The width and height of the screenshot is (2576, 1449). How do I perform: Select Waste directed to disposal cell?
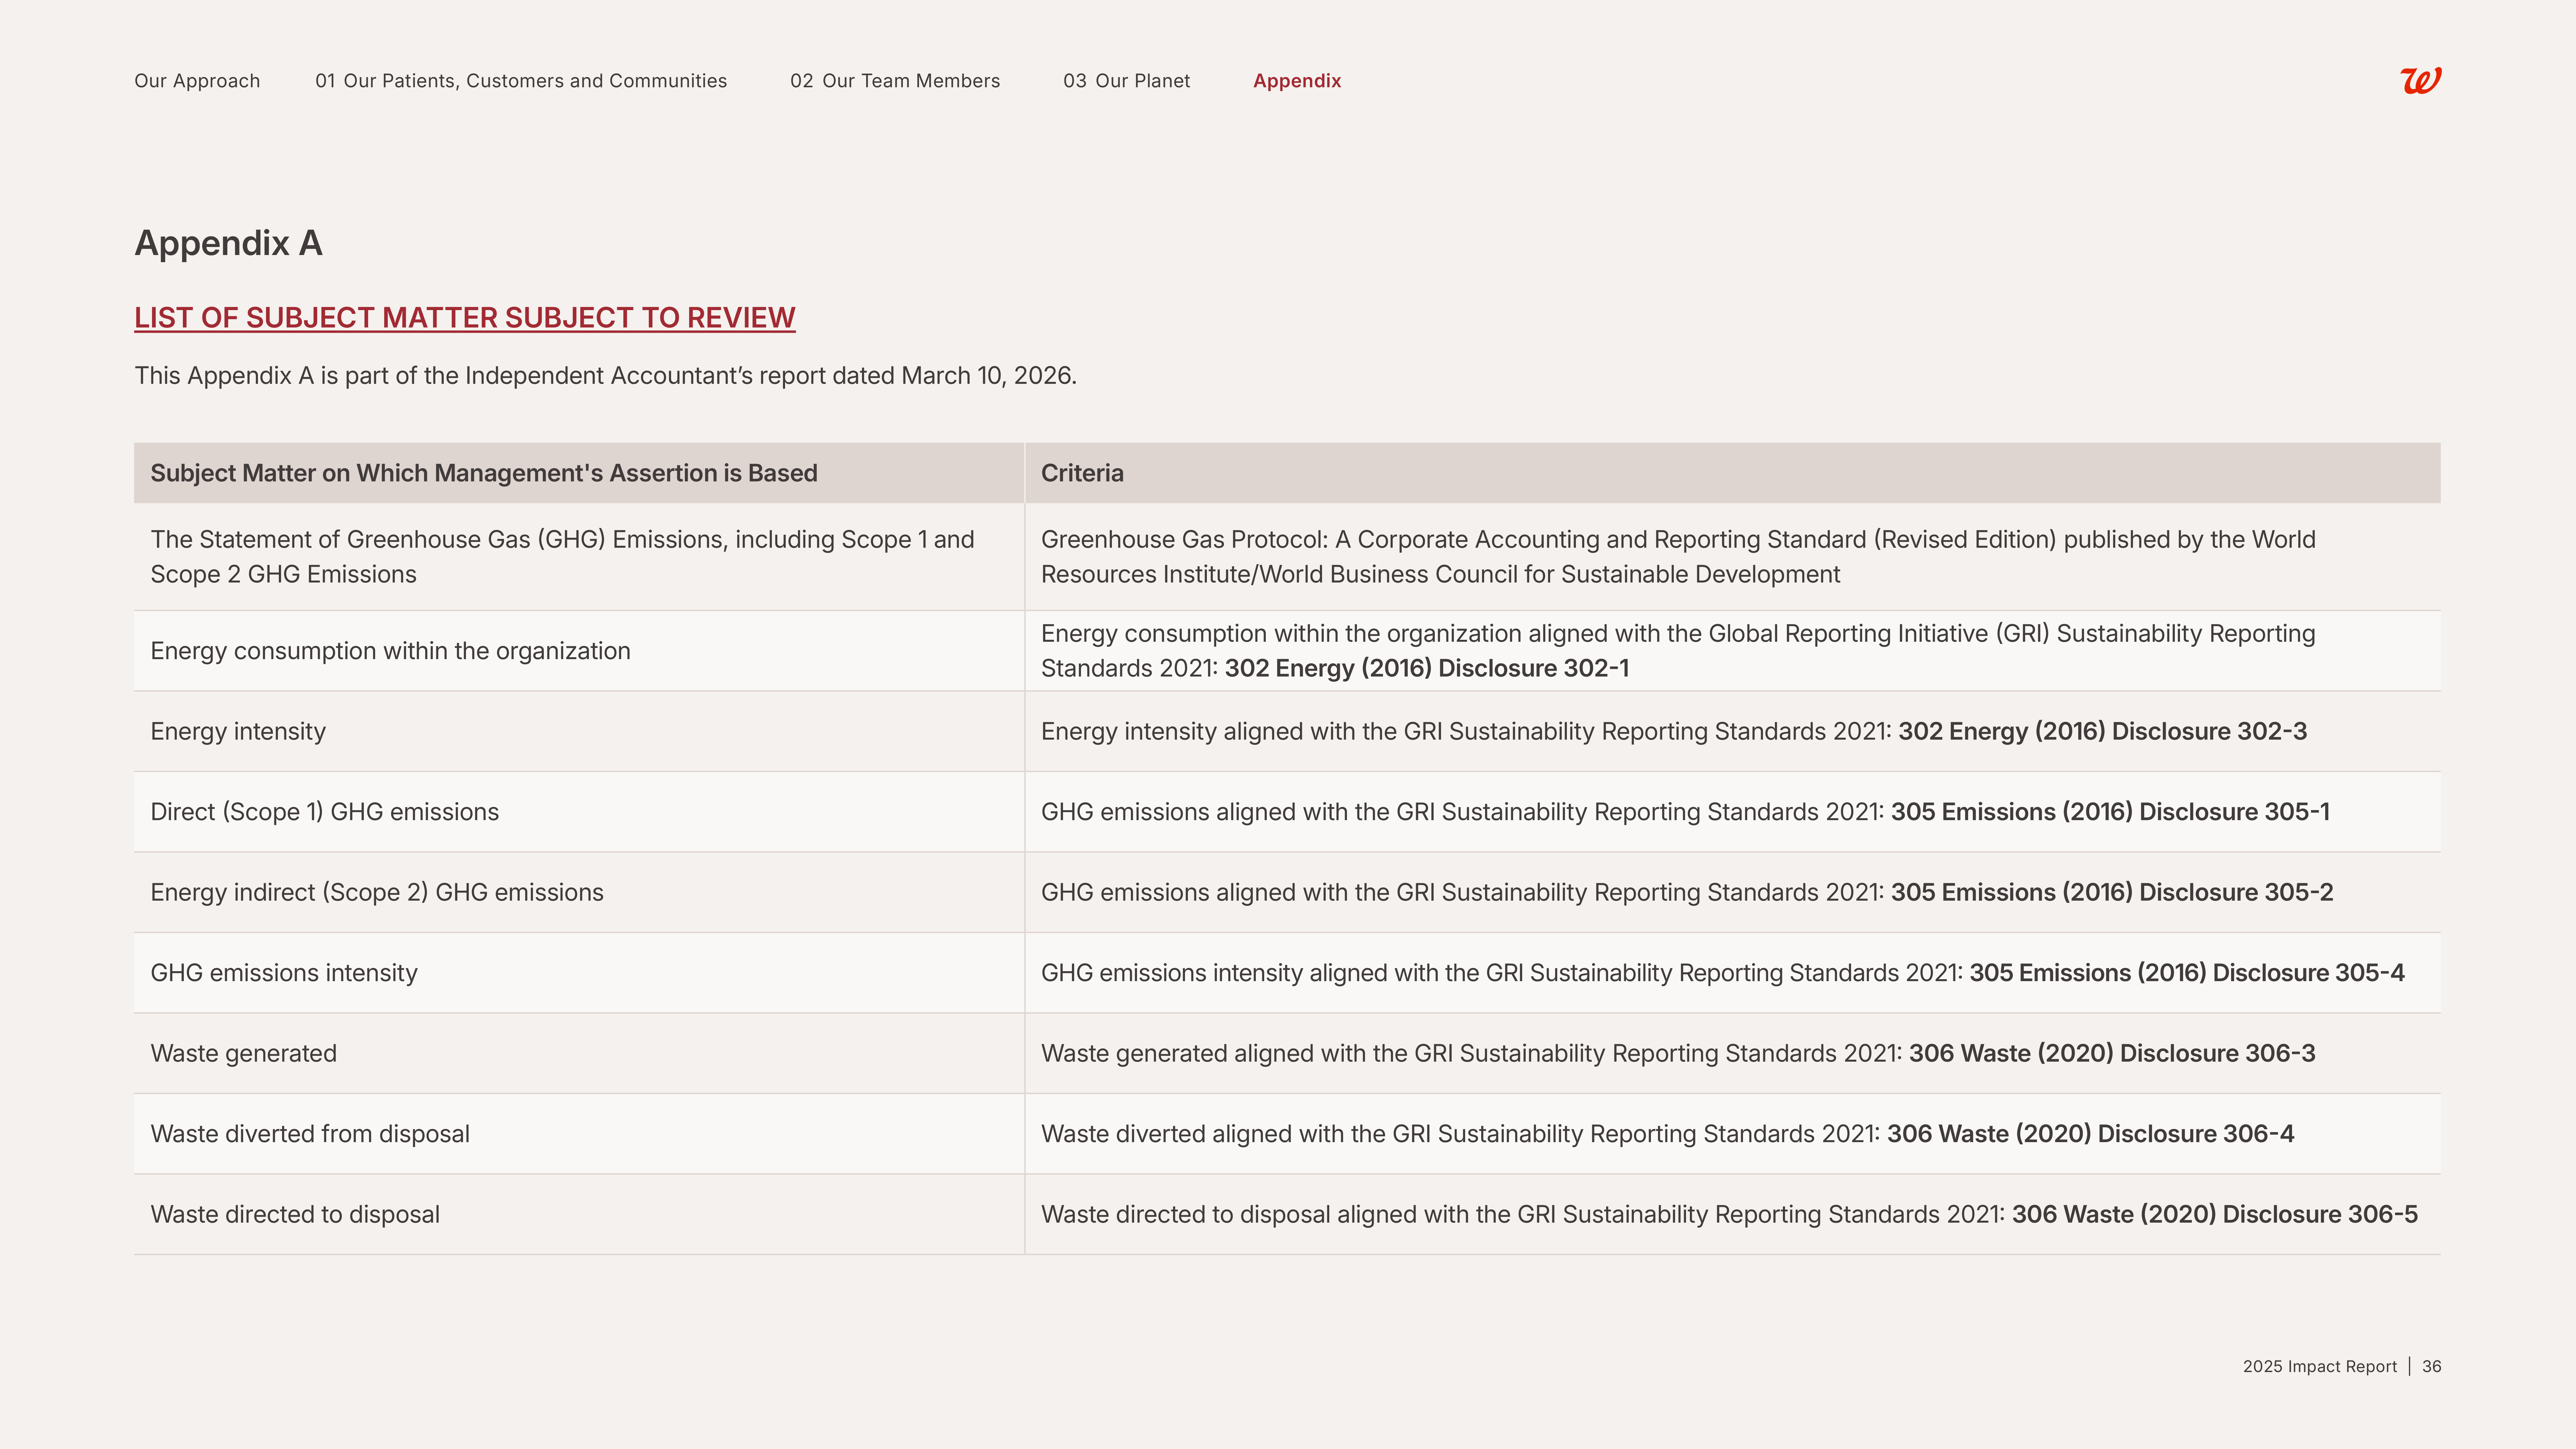579,1215
